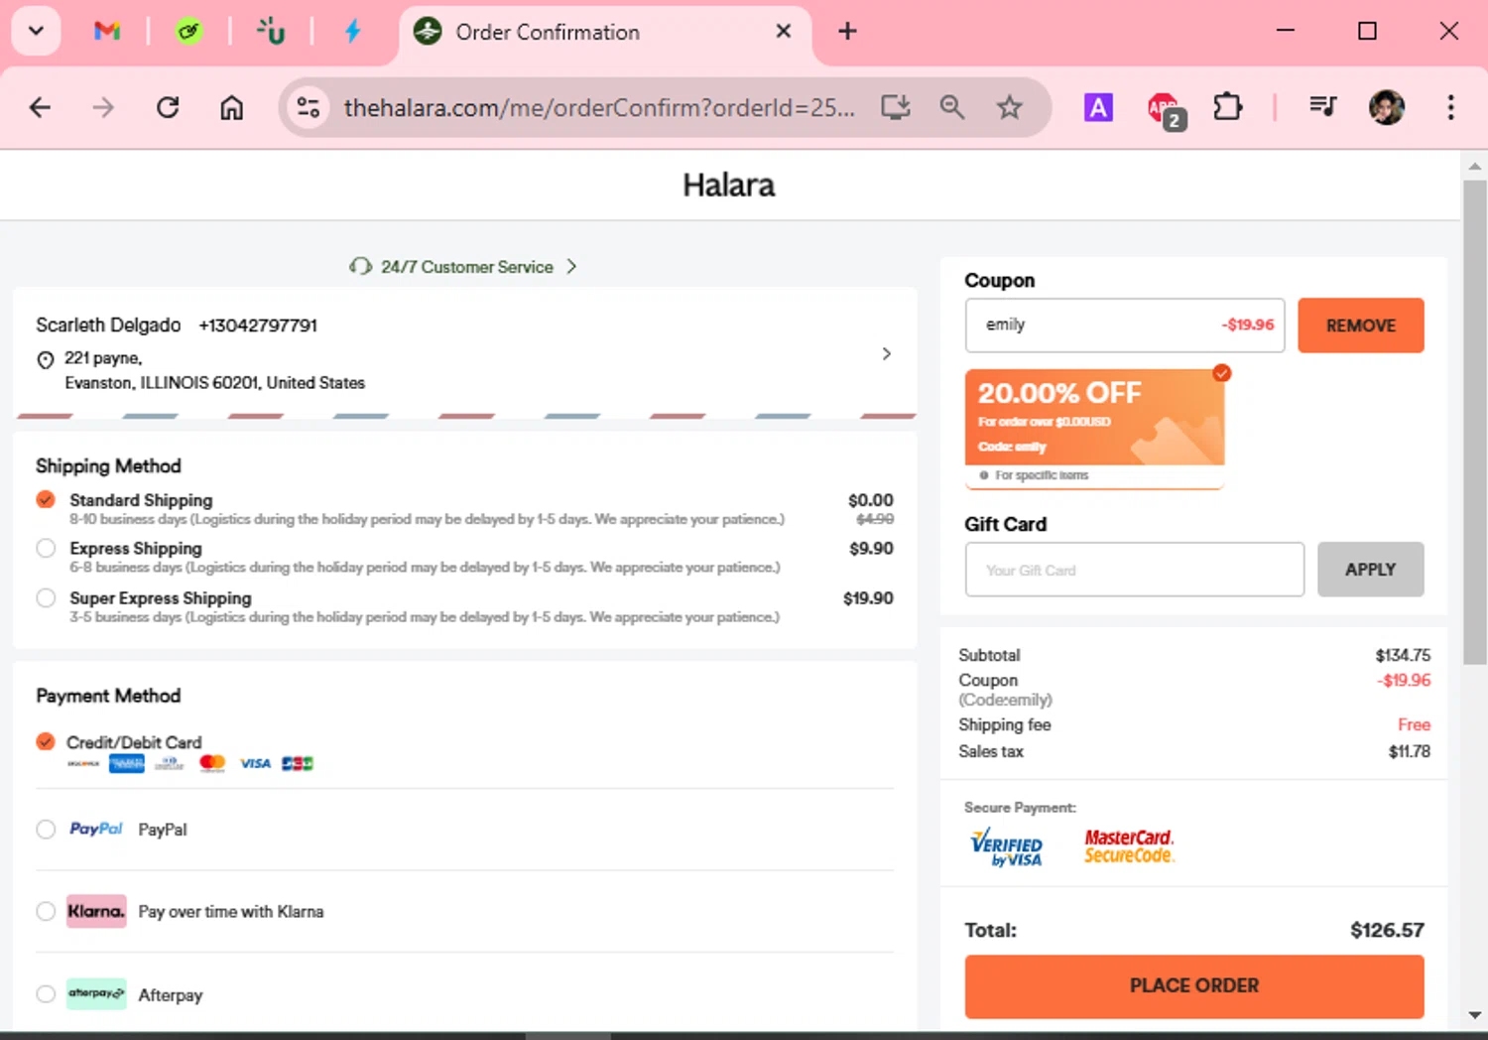Click the Halara logo heading
The image size is (1488, 1040).
[728, 185]
